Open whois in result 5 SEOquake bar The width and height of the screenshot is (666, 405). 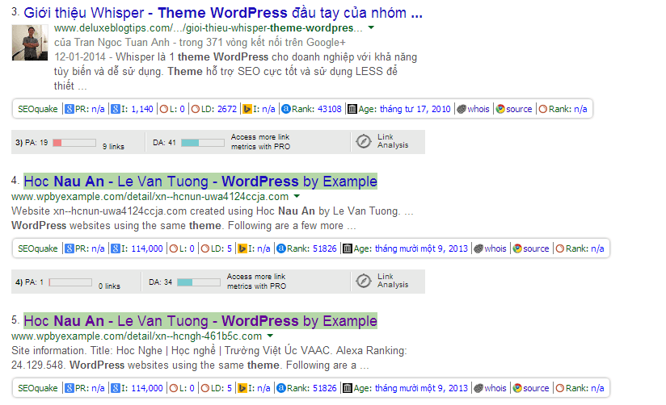coord(495,388)
